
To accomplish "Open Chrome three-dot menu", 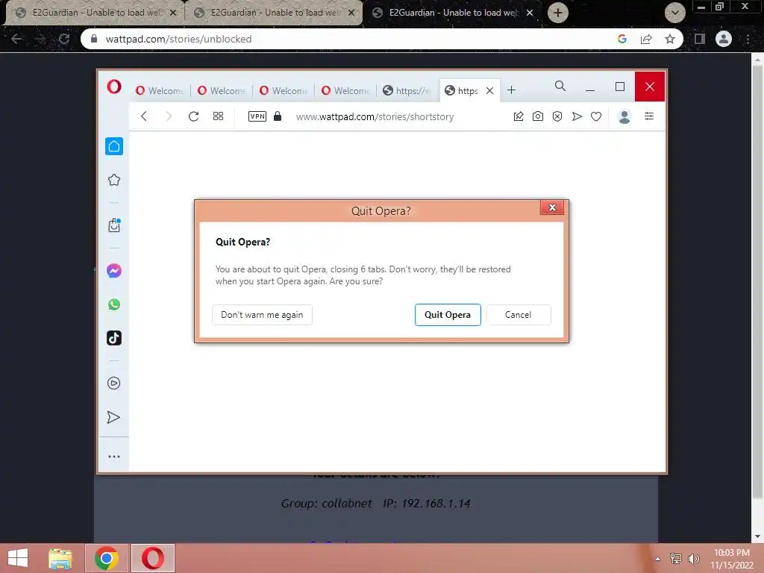I will [x=748, y=39].
